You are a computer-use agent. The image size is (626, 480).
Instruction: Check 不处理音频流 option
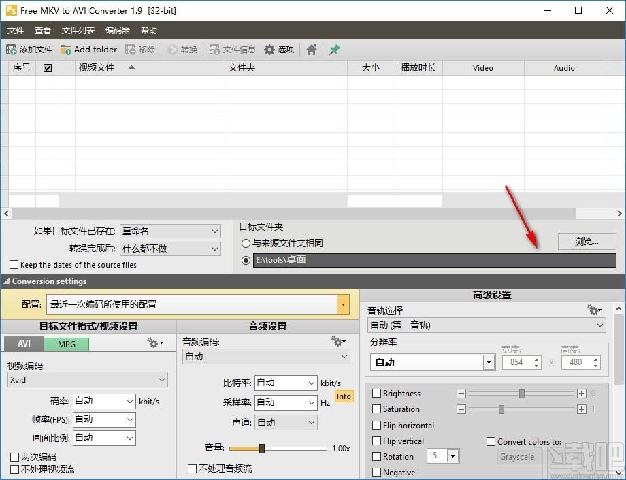click(192, 468)
